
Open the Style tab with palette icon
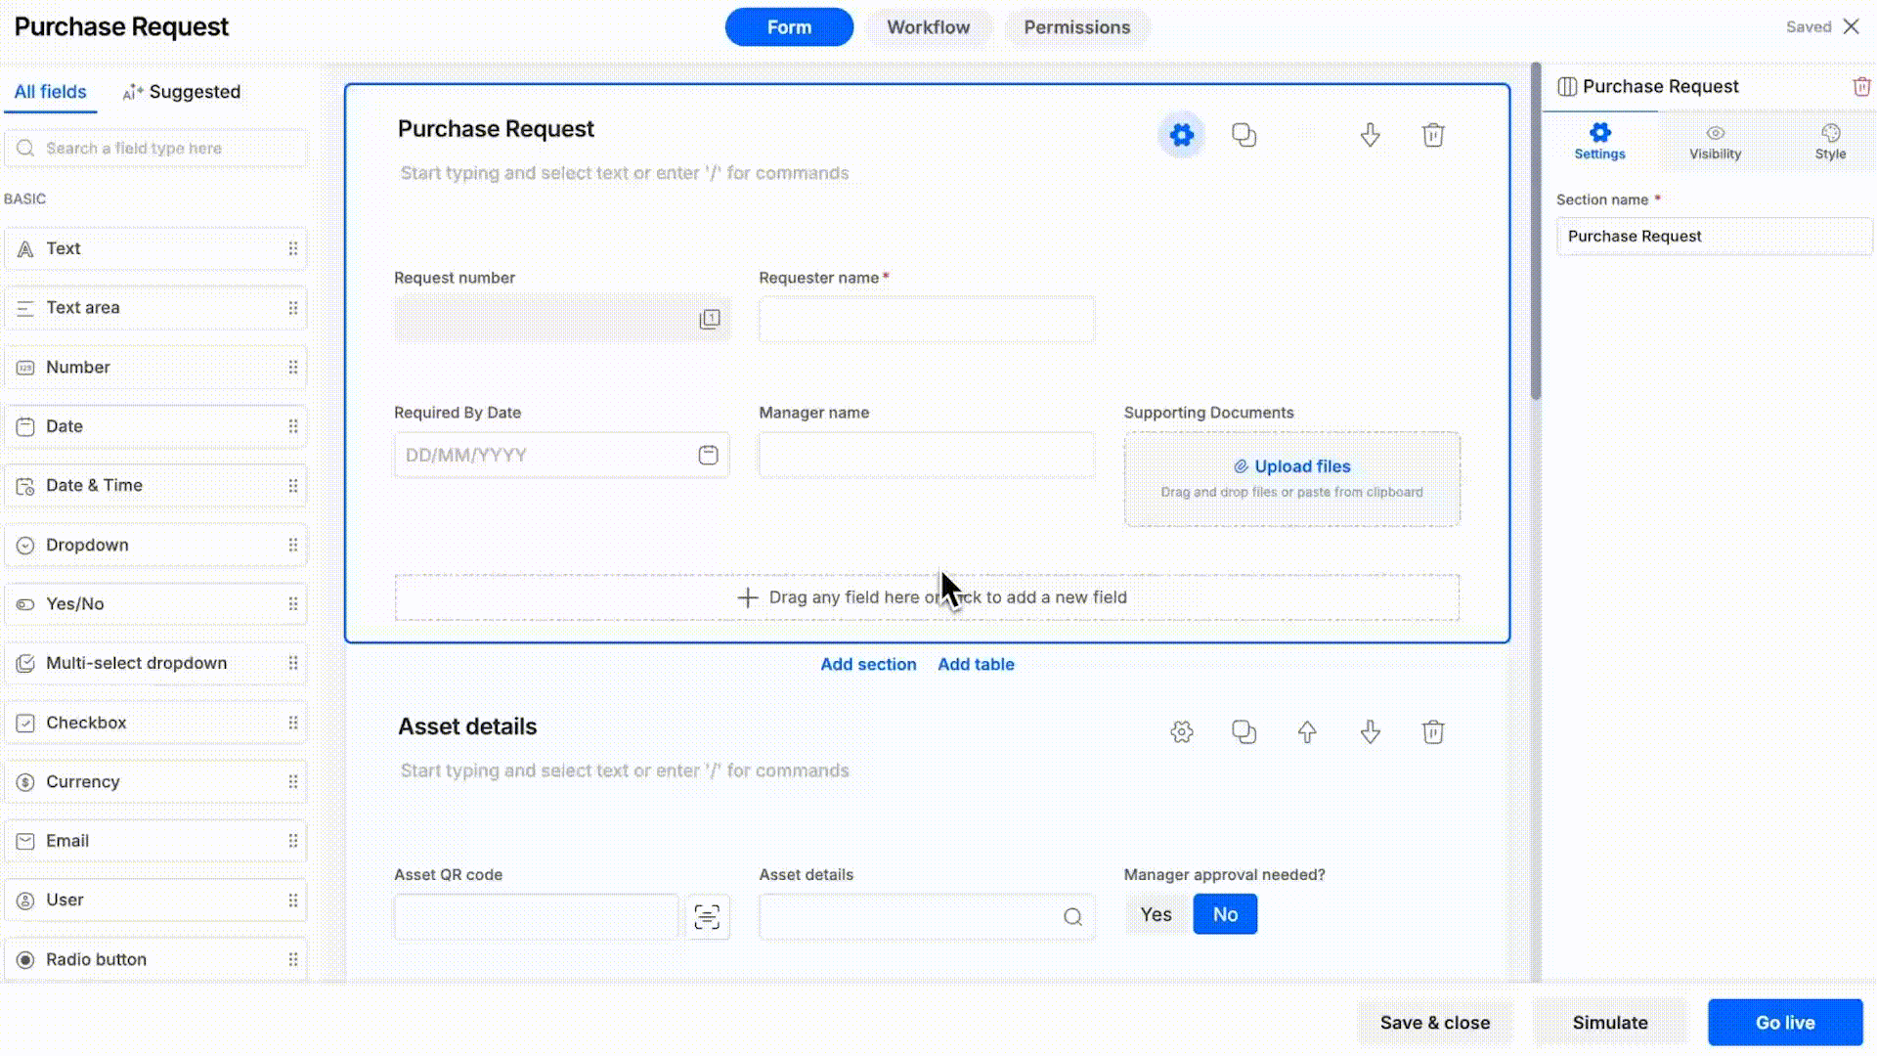tap(1830, 142)
